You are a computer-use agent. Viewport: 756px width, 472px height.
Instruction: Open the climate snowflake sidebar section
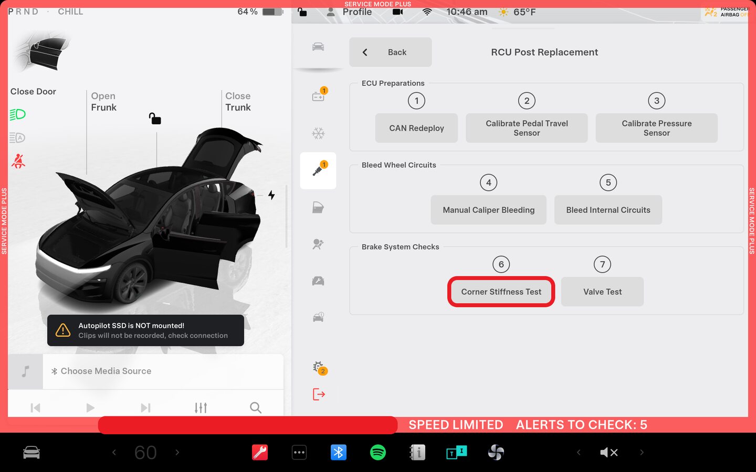pos(318,133)
